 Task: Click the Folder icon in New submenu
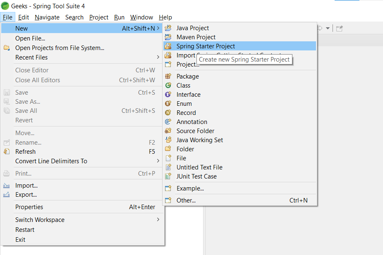168,149
